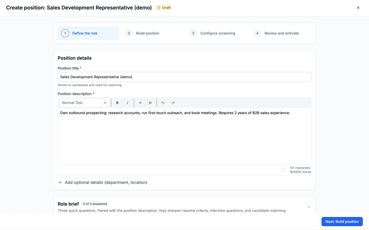
Task: Click inside the position description editor text
Action: click(x=175, y=113)
